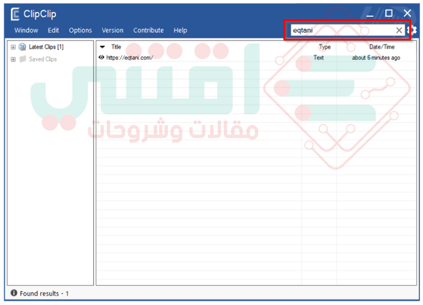Click the info icon in status bar

(x=14, y=293)
